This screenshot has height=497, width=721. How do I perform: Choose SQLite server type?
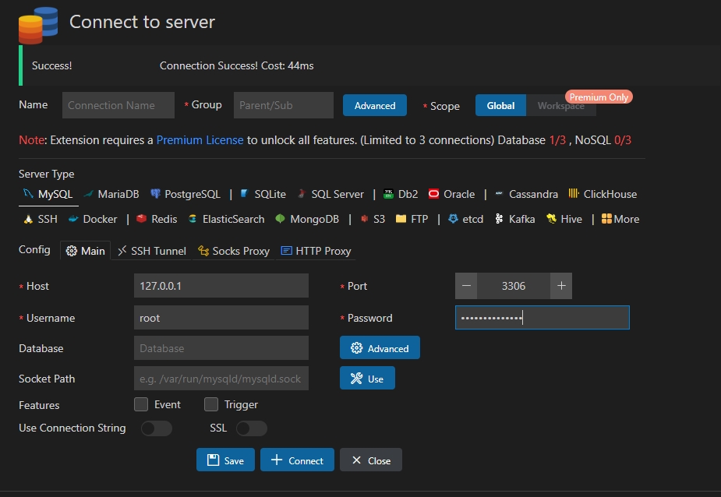coord(263,194)
